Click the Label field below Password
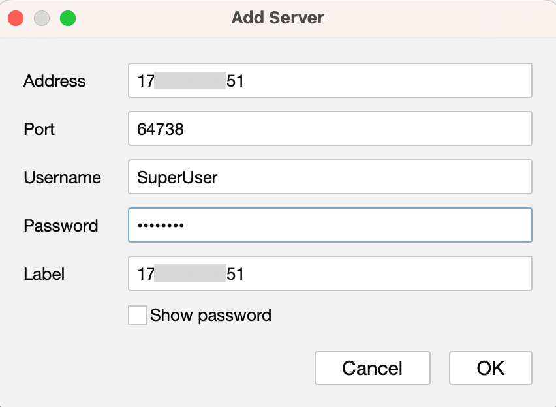The width and height of the screenshot is (556, 407). click(330, 273)
